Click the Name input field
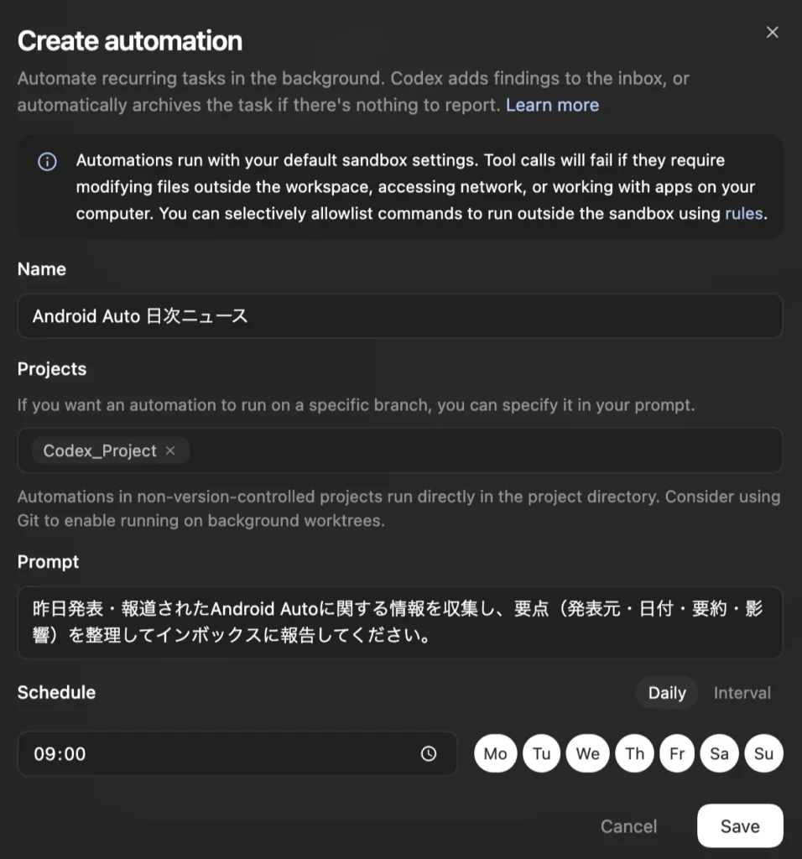 [x=399, y=316]
